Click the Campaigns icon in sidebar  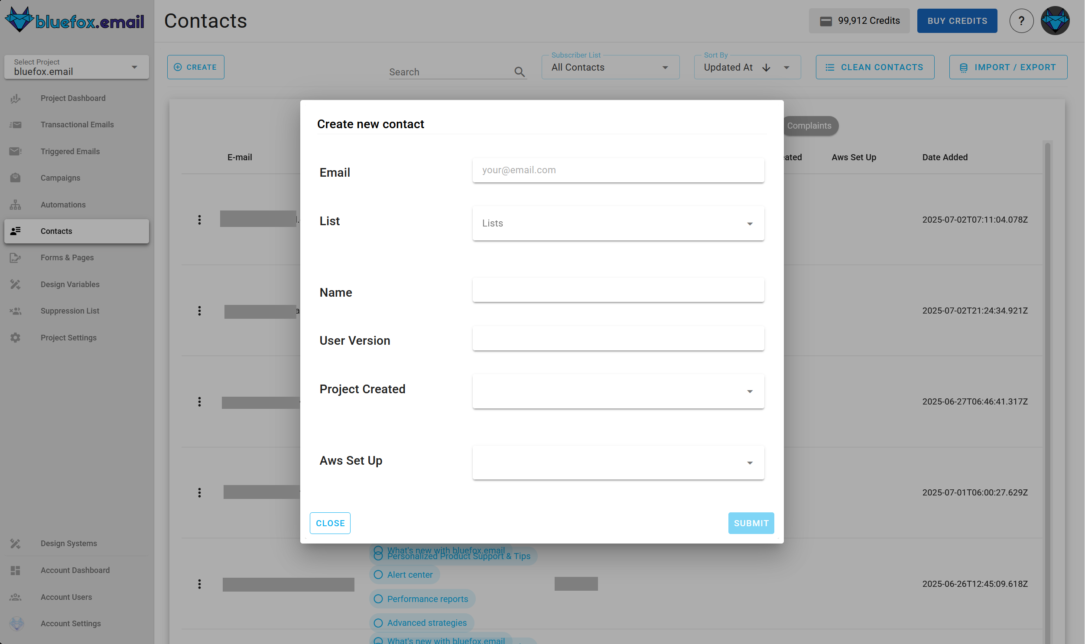pos(15,178)
